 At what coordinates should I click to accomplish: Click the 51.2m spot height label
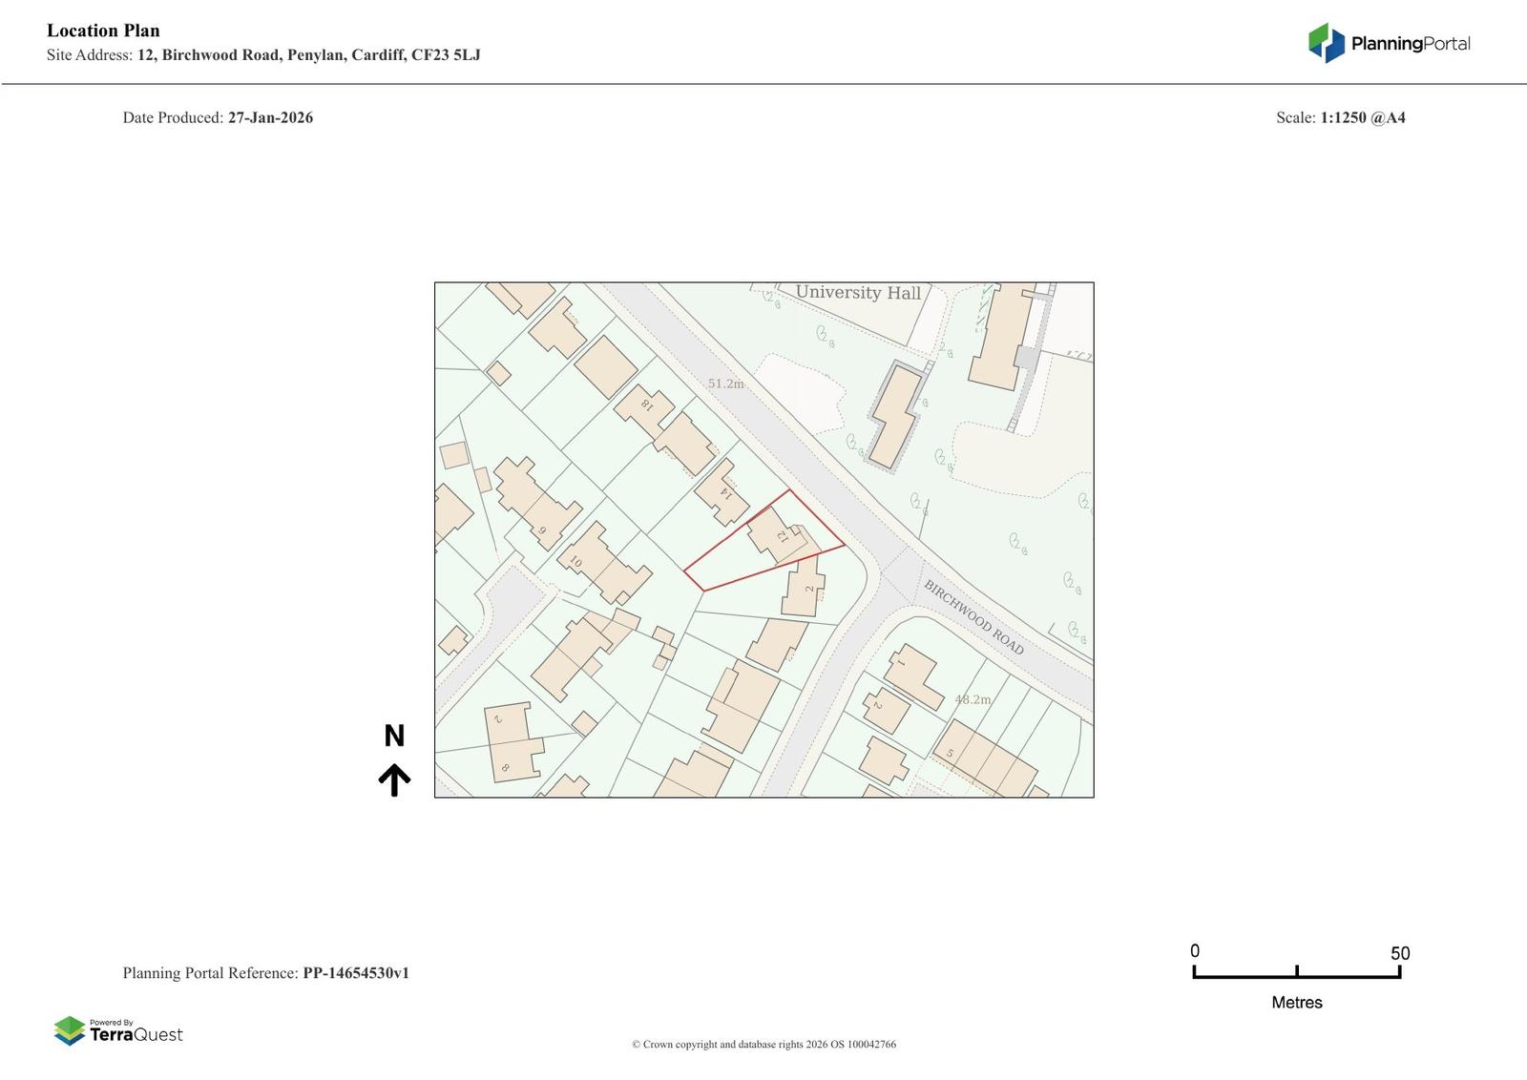pyautogui.click(x=725, y=384)
